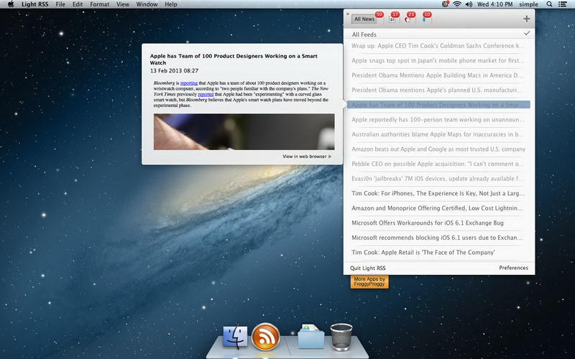575x359 pixels.
Task: Open Spotlight search magnifier icon
Action: 550,4
